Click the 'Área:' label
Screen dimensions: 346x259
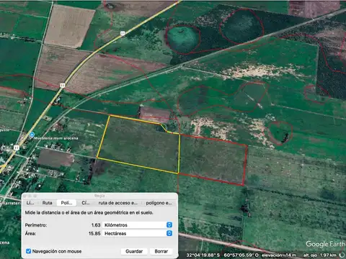coord(30,233)
